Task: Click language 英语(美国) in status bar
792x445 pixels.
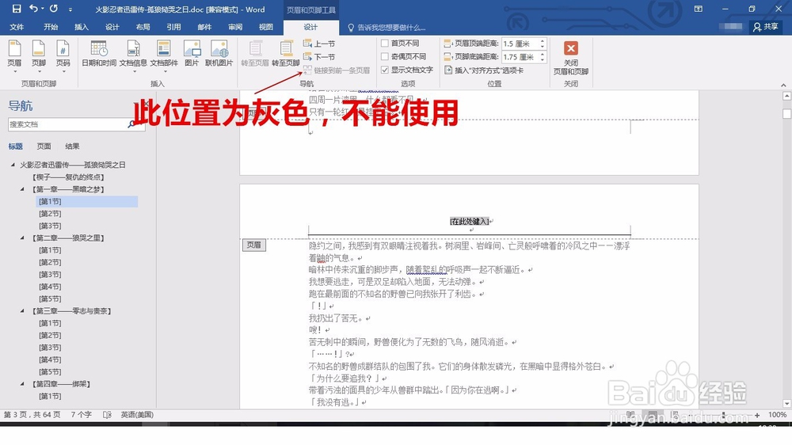Action: click(x=137, y=415)
